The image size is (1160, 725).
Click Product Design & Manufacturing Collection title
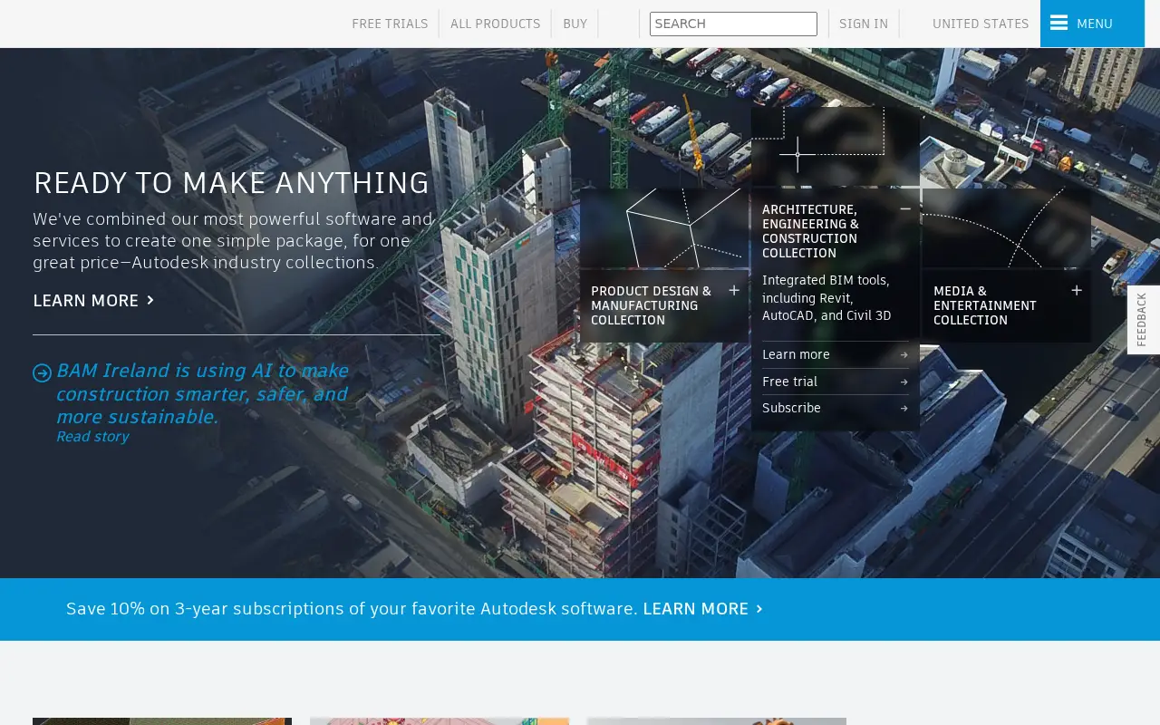(651, 306)
